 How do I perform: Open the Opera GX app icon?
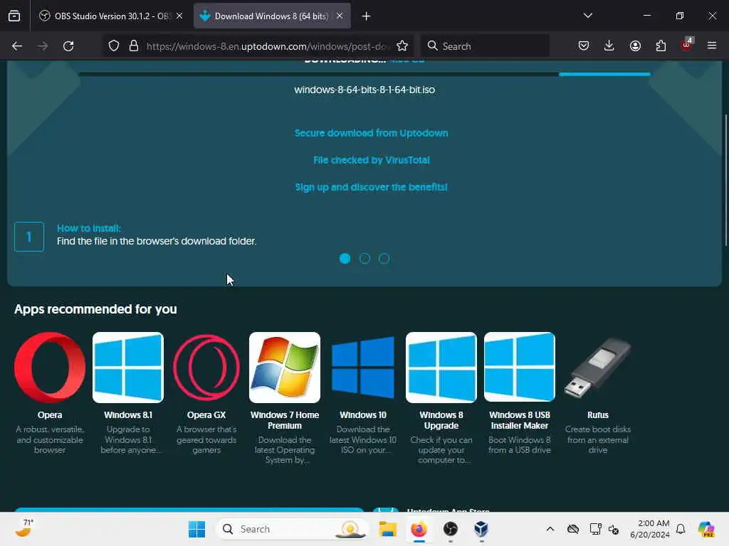pos(206,368)
